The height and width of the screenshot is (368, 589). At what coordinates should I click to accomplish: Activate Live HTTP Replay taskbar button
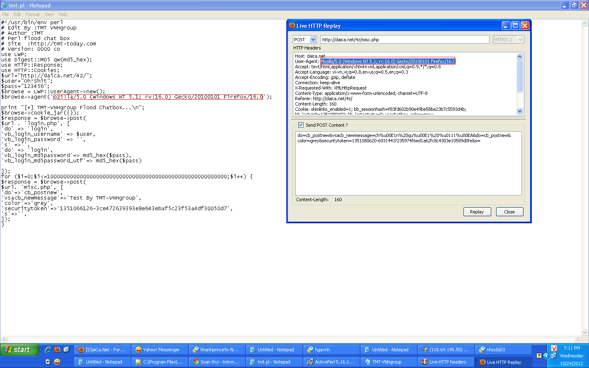point(504,362)
